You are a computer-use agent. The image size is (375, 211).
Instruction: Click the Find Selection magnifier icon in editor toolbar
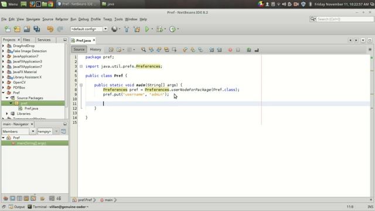pos(143,50)
